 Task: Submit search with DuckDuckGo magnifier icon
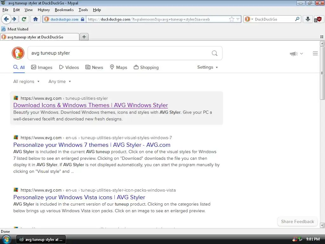[x=215, y=53]
